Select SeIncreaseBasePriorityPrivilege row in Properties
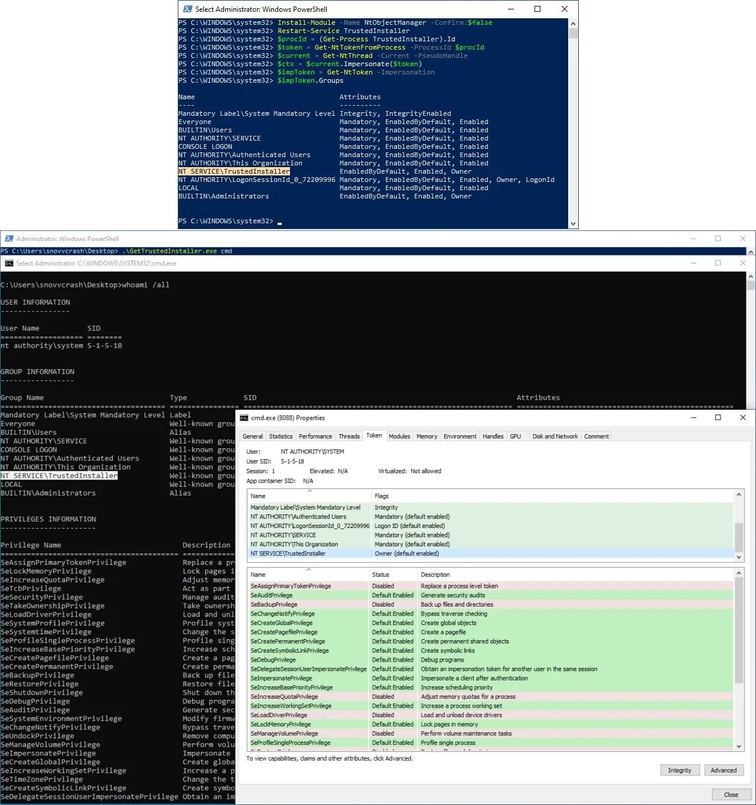 490,687
